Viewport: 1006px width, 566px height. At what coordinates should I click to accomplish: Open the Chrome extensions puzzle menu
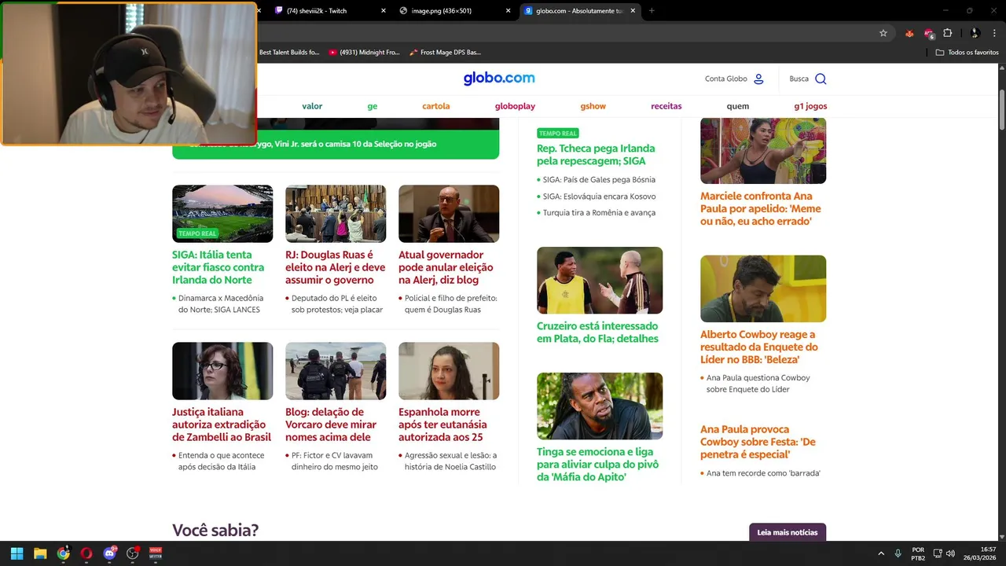pyautogui.click(x=948, y=33)
